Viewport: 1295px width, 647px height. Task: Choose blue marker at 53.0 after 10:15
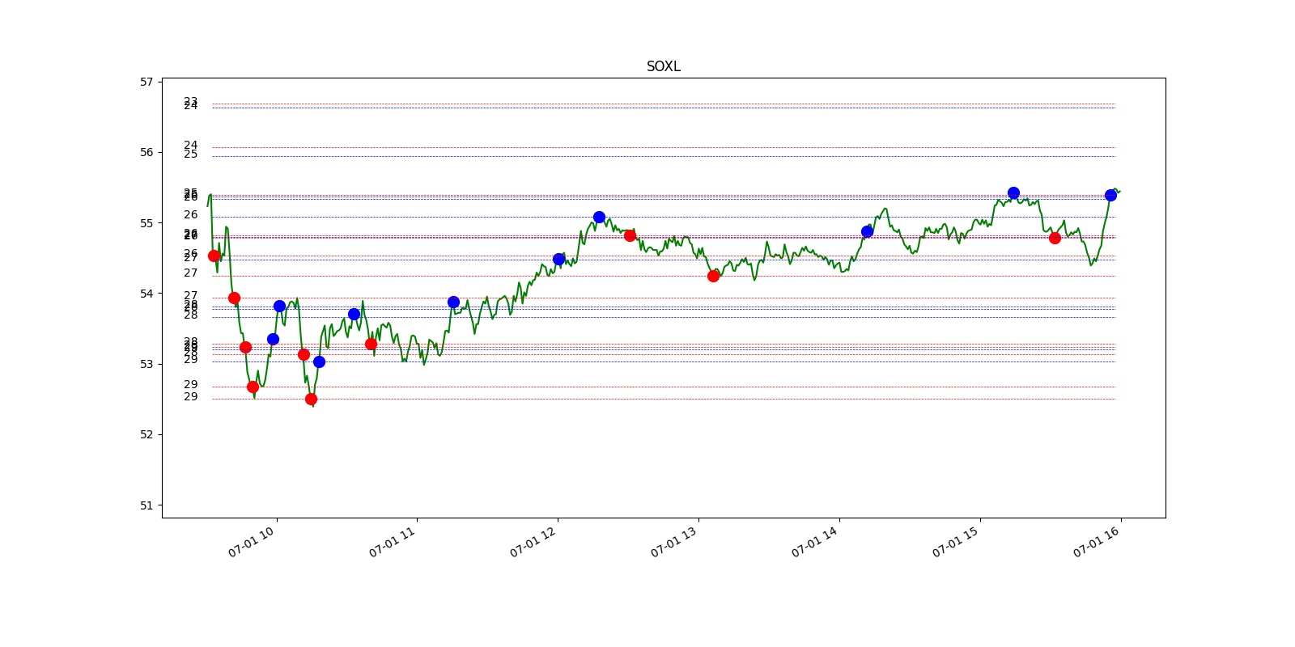click(319, 362)
